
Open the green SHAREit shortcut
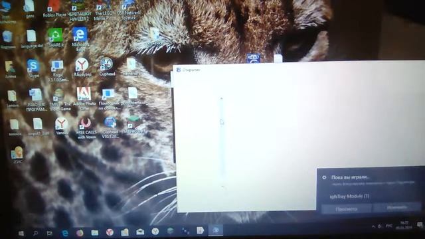55,37
